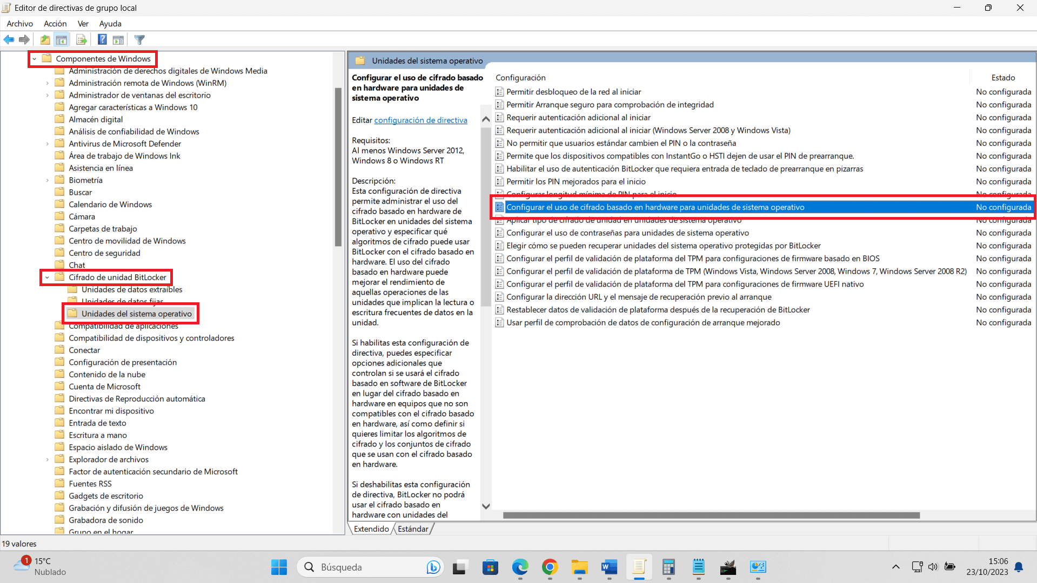1037x583 pixels.
Task: Click the policy list horizontal scrollbar
Action: [711, 516]
